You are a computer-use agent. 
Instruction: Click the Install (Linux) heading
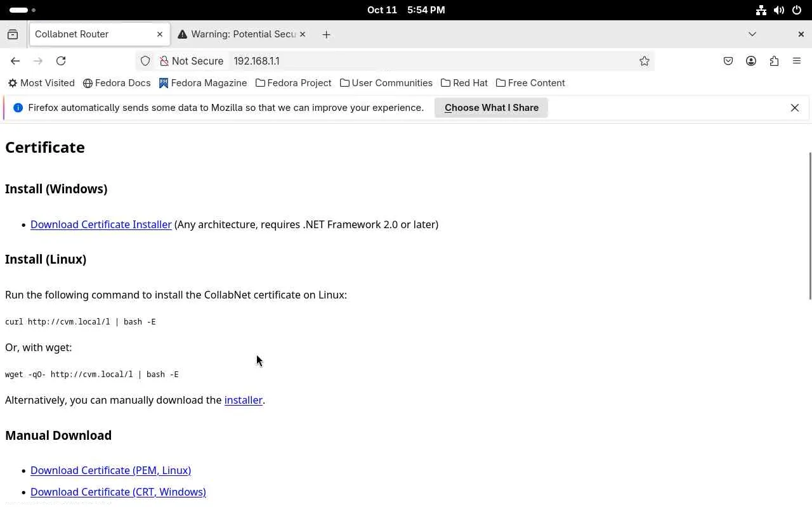click(46, 259)
